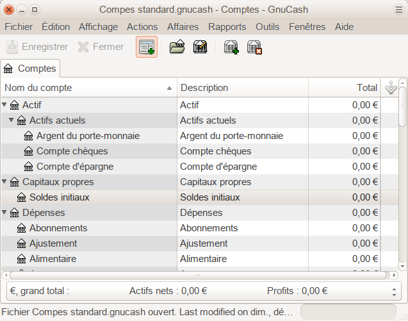This screenshot has height=321, width=408.
Task: Click the summary bar currency stepper arrows
Action: [x=394, y=290]
